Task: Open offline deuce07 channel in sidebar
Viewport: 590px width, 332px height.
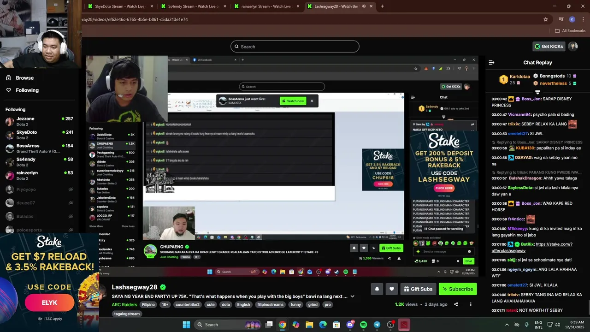Action: coord(39,203)
